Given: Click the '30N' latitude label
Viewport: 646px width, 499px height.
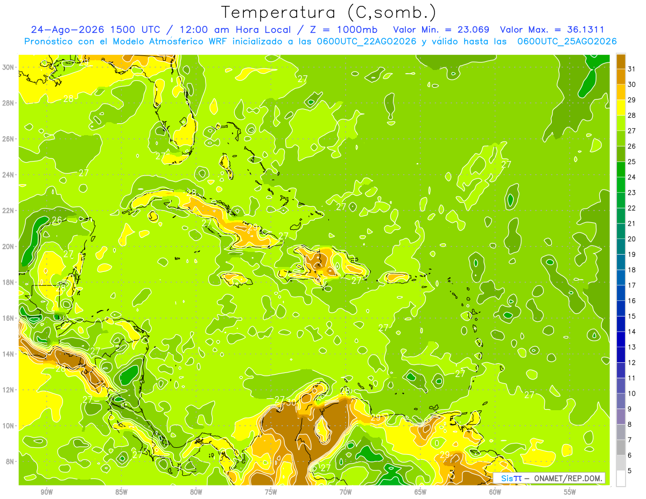Looking at the screenshot, I should click(x=9, y=67).
